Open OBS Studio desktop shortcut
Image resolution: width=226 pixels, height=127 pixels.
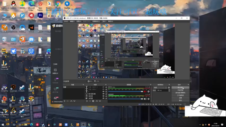pos(13,29)
